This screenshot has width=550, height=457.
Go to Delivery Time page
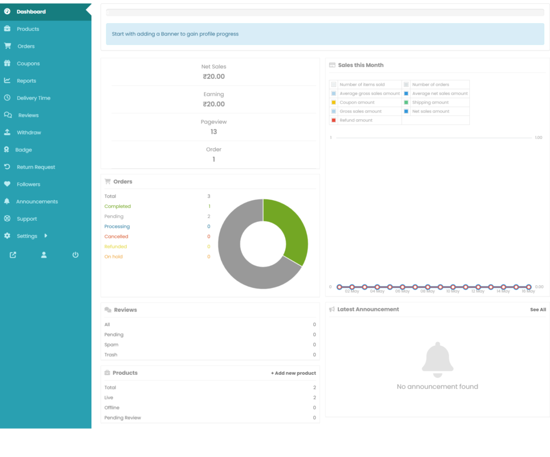(46, 98)
